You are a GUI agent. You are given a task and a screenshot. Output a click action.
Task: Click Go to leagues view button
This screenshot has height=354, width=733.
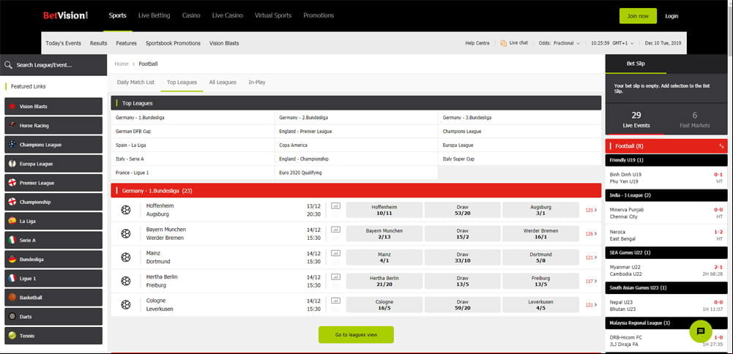(356, 335)
